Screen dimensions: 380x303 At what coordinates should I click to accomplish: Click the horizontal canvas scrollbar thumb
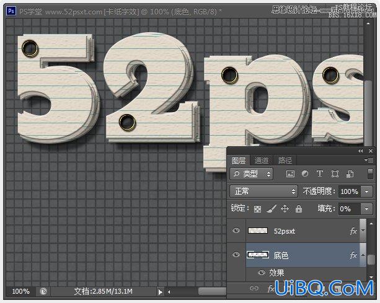[212, 291]
